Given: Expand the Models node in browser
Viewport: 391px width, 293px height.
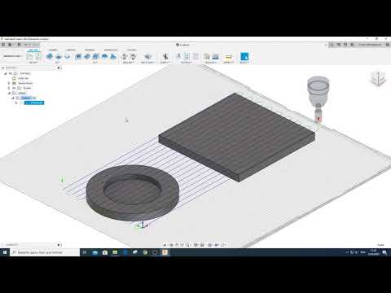Looking at the screenshot, I should coord(9,88).
